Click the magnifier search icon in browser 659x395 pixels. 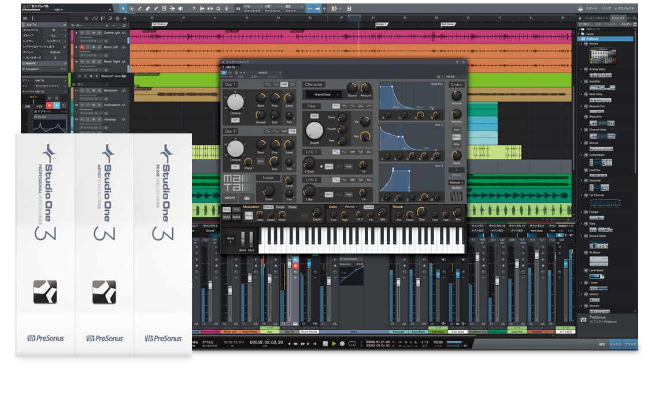pos(635,18)
